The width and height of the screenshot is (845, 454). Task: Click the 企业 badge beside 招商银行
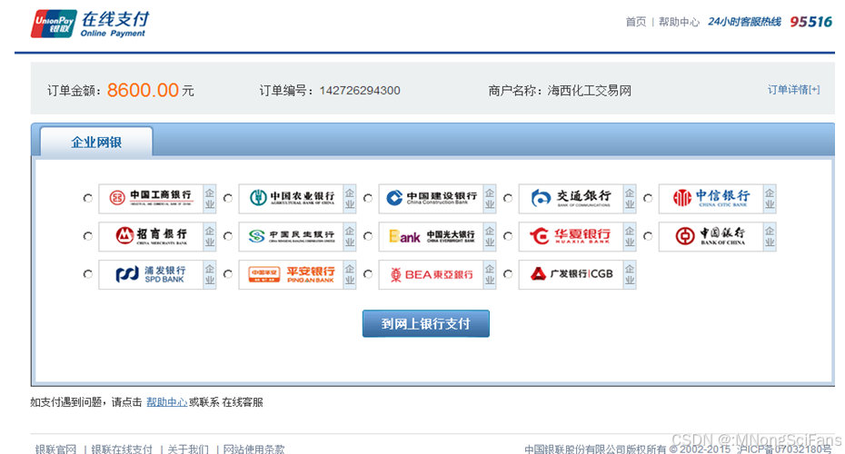210,236
